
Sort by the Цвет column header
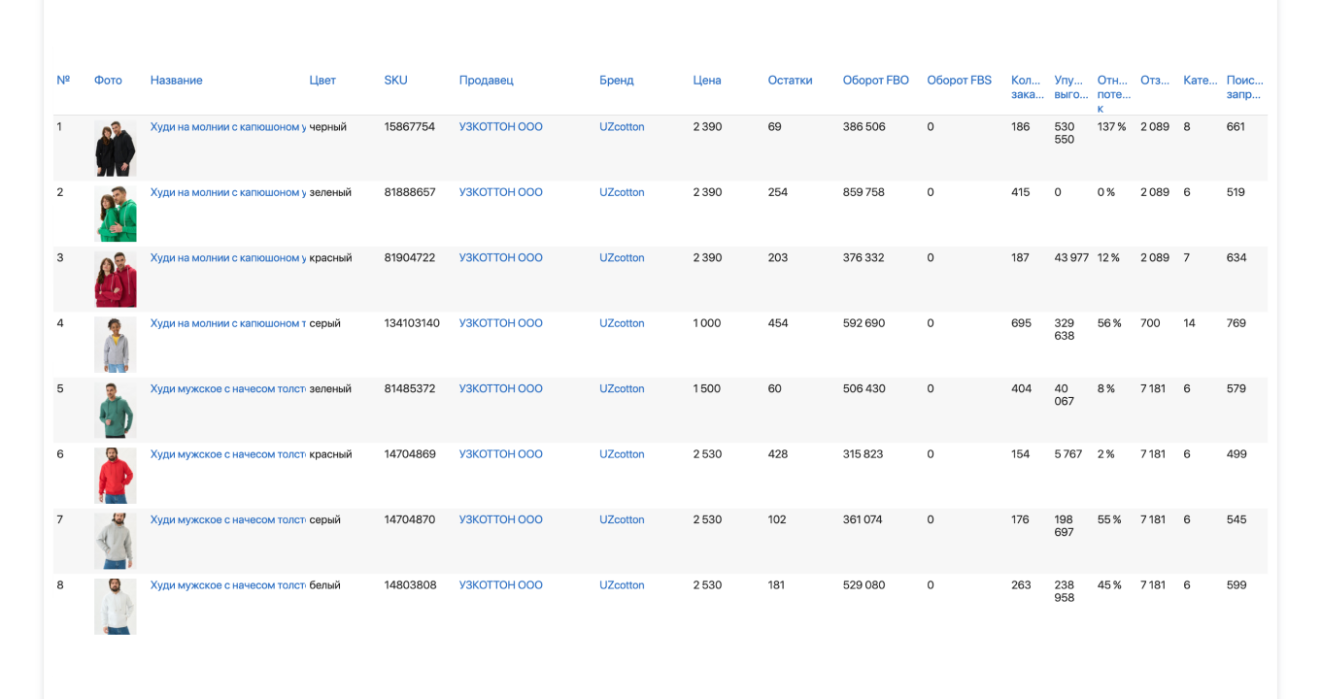pyautogui.click(x=322, y=81)
